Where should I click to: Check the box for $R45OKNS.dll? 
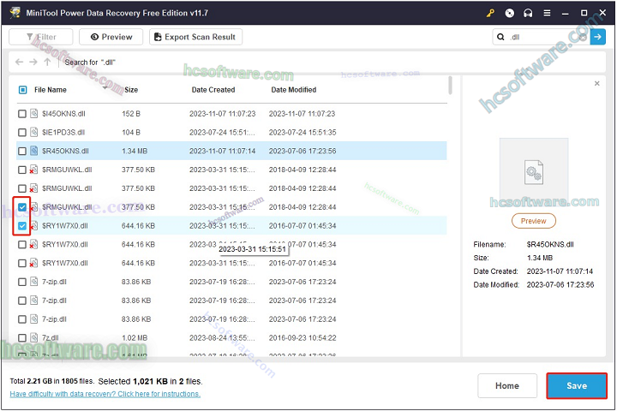[x=22, y=152]
